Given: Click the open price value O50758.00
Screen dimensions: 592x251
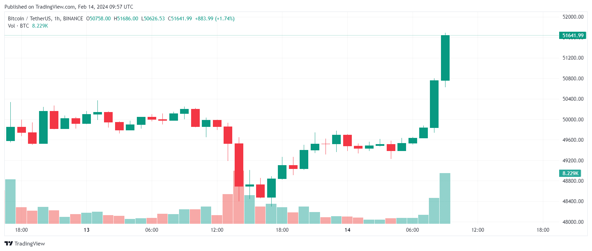Looking at the screenshot, I should [98, 19].
